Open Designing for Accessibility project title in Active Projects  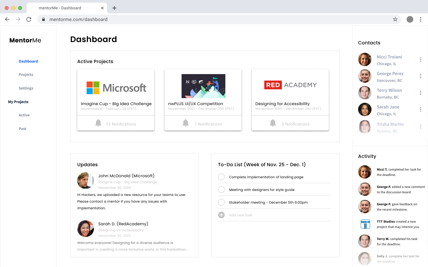[x=283, y=104]
